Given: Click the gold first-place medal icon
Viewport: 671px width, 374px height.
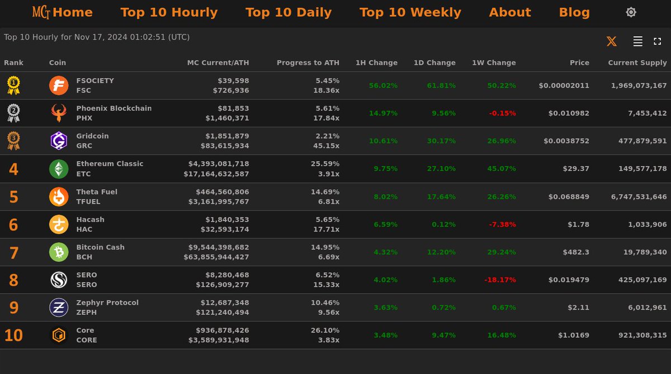Looking at the screenshot, I should tap(13, 85).
